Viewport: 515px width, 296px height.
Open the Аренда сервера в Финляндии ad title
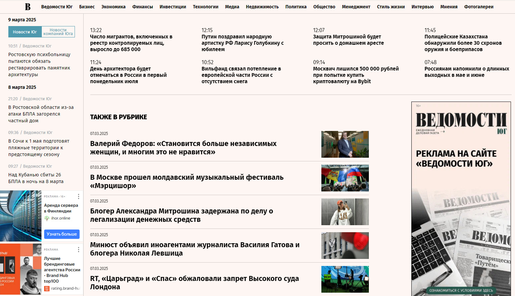61,208
